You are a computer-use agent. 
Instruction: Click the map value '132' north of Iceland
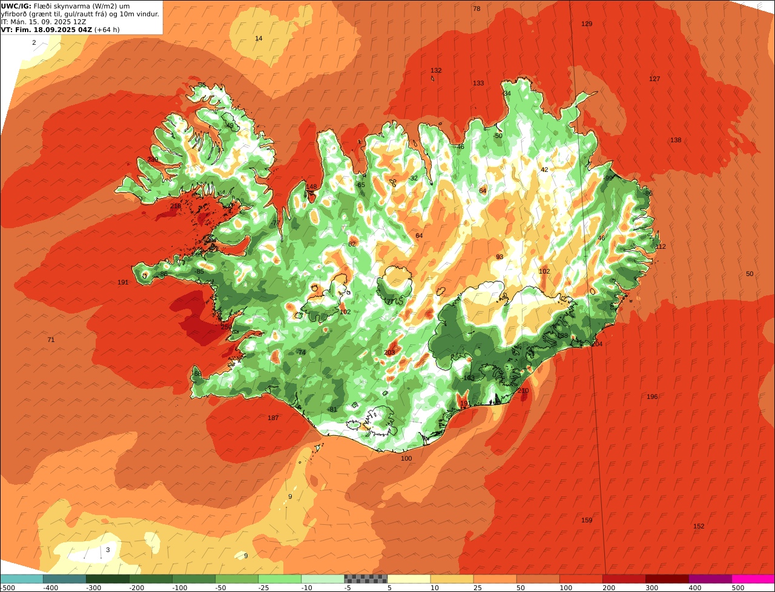pyautogui.click(x=436, y=70)
